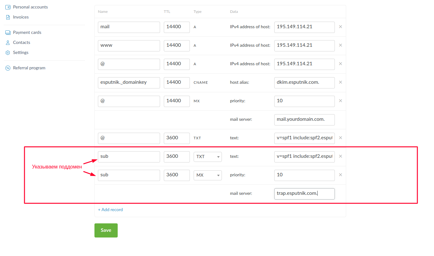Focus the trap.esputnik.com. mail server field

click(x=304, y=194)
